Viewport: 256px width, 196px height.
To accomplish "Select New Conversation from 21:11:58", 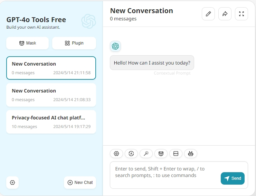I will pos(51,68).
